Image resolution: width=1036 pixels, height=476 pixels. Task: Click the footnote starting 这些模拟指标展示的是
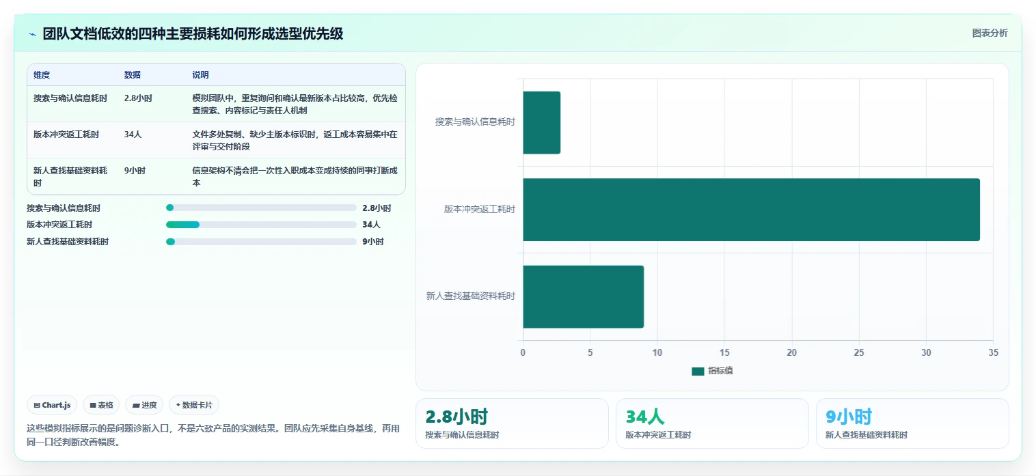coord(213,435)
